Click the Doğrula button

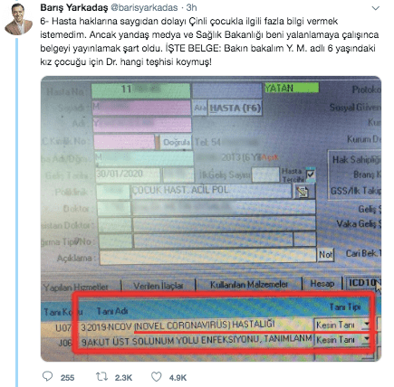pos(177,142)
